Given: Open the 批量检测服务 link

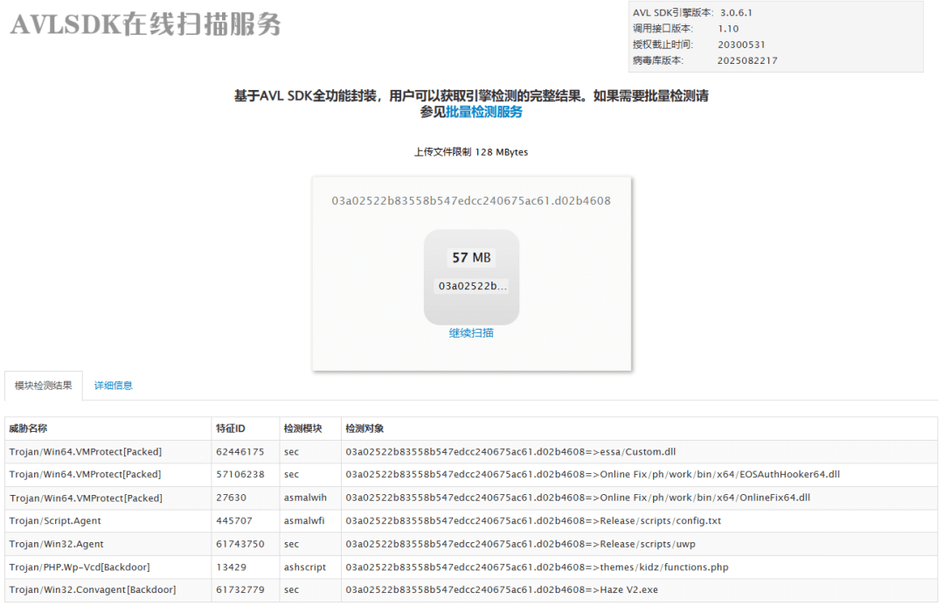Looking at the screenshot, I should coord(484,112).
